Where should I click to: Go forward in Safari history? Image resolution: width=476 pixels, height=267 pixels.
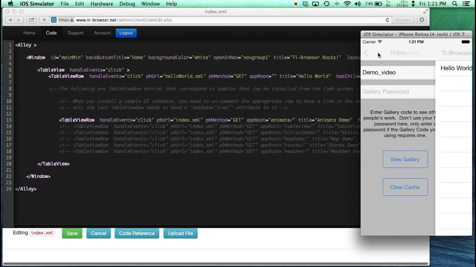tap(19, 20)
